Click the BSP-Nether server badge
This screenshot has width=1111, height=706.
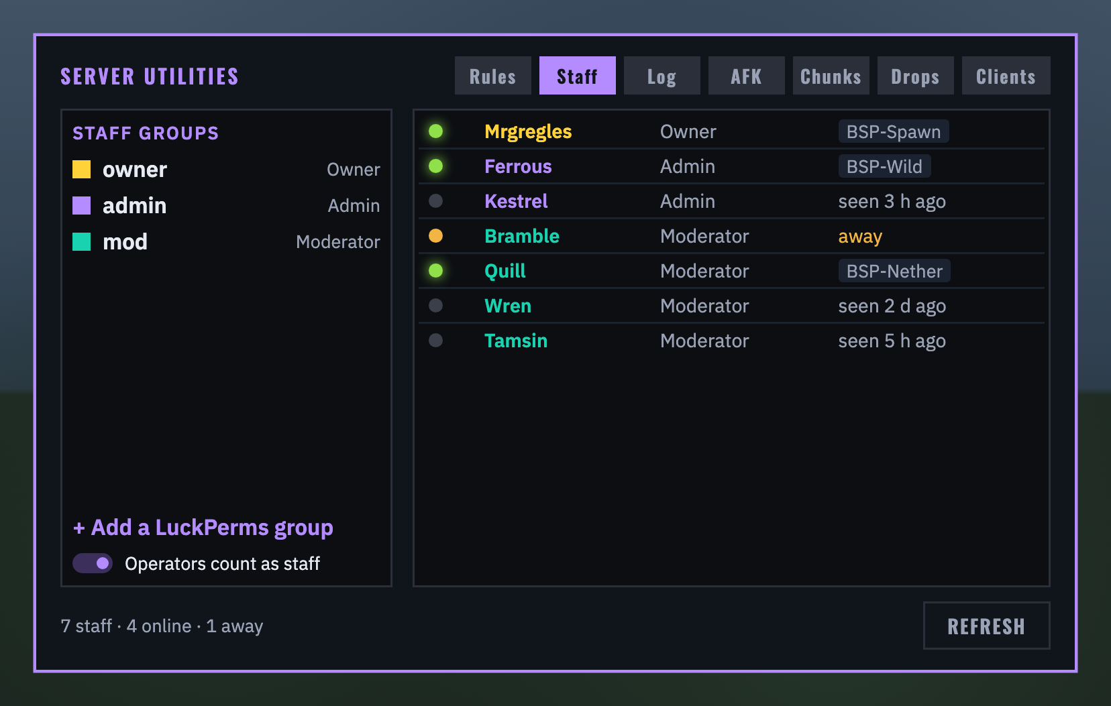pyautogui.click(x=894, y=271)
